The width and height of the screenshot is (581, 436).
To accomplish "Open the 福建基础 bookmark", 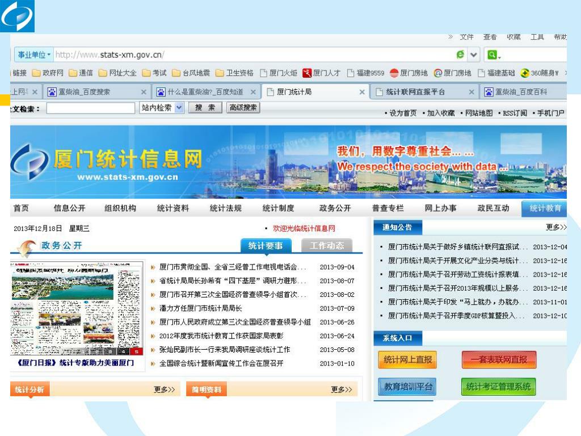I will tap(496, 73).
